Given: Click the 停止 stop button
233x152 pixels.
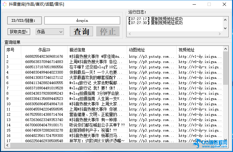Looking at the screenshot, I should pyautogui.click(x=108, y=31).
